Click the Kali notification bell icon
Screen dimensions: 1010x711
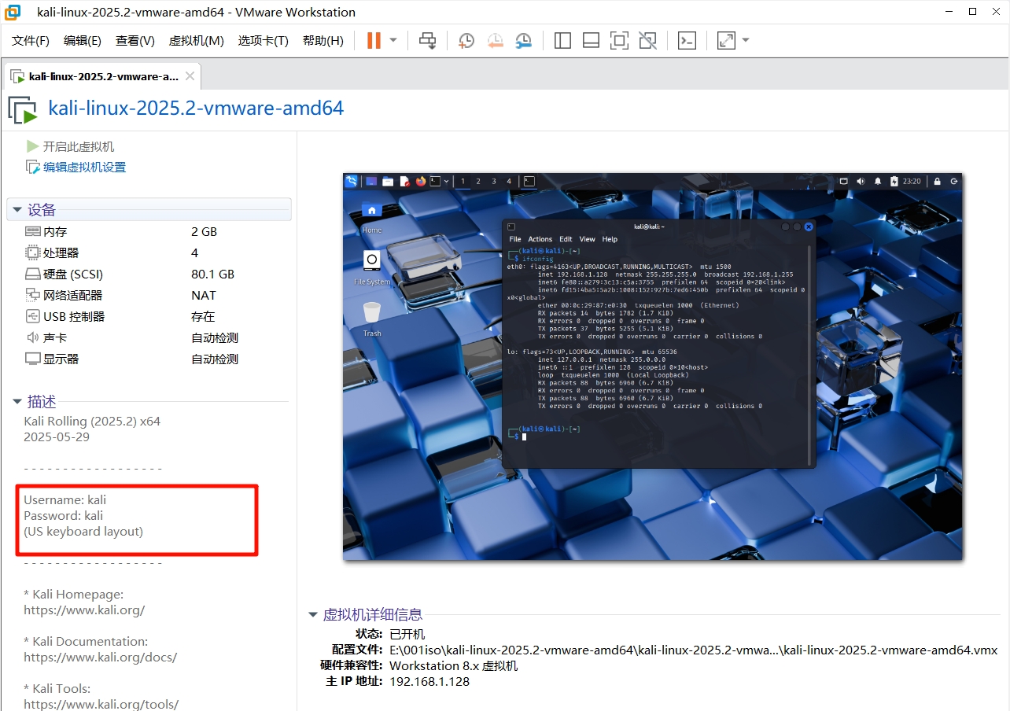click(877, 181)
